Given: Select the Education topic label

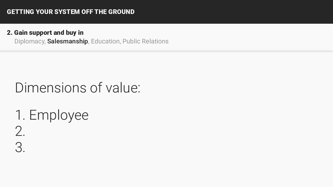Looking at the screenshot, I should tap(106, 41).
